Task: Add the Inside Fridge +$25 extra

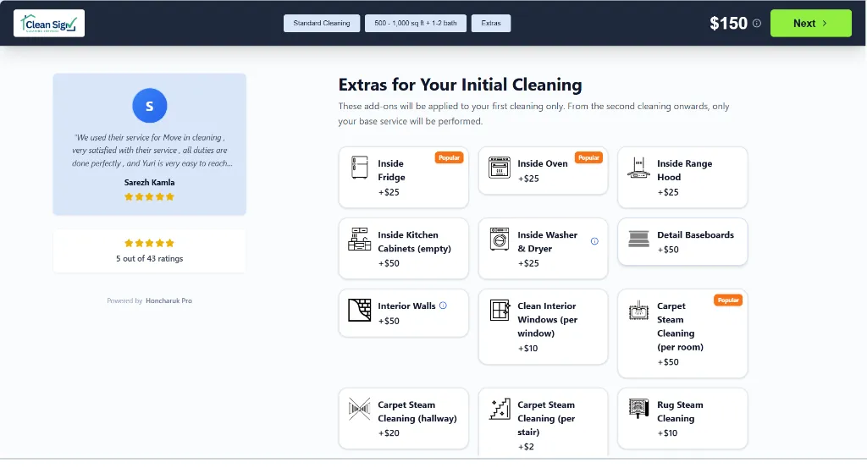Action: point(403,178)
